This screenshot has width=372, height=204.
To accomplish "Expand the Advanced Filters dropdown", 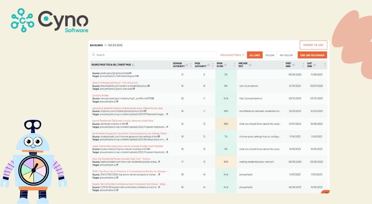I will (232, 55).
